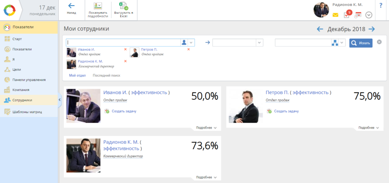The height and width of the screenshot is (183, 389).
Task: Expand Подробнее on Иванов И. card
Action: [x=206, y=128]
